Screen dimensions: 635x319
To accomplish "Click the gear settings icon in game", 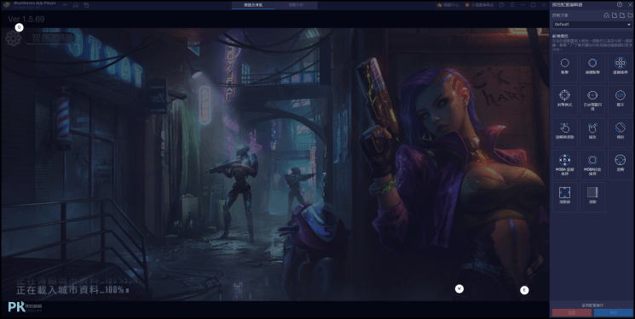I will pos(14,38).
